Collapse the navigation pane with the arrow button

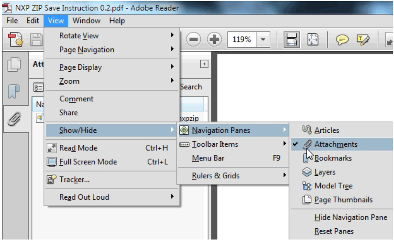pos(204,64)
